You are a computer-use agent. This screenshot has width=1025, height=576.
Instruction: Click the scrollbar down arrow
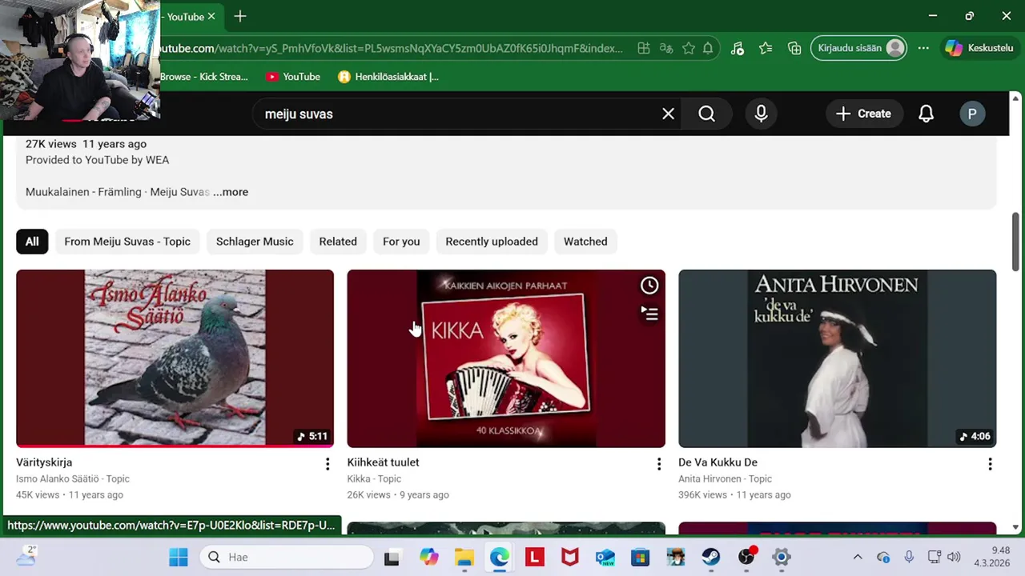pos(1015,527)
